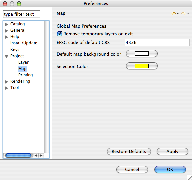Click the Apply button
192x180 pixels.
172,152
